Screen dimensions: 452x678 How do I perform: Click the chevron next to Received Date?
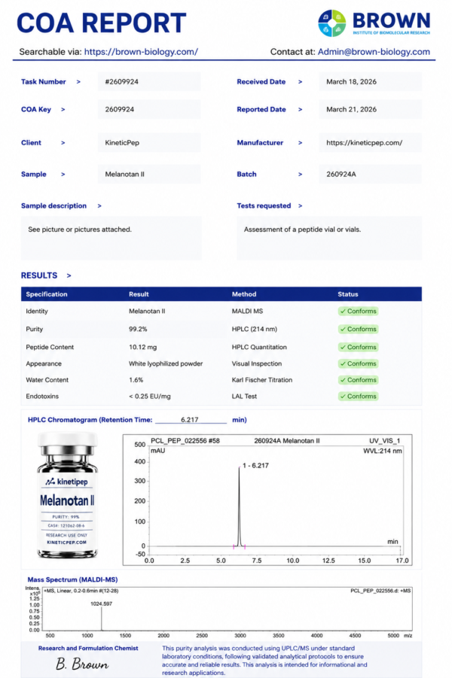tap(300, 82)
